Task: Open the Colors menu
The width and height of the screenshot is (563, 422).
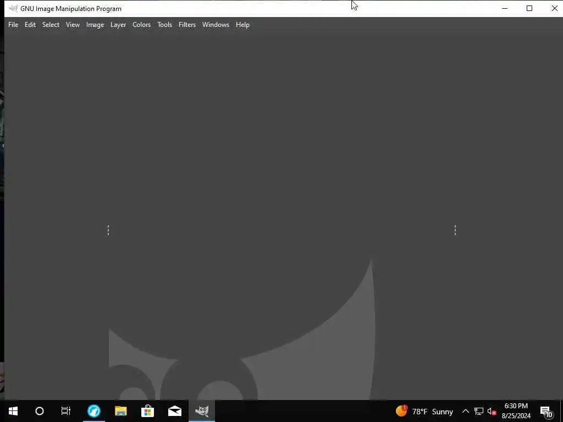Action: [141, 25]
